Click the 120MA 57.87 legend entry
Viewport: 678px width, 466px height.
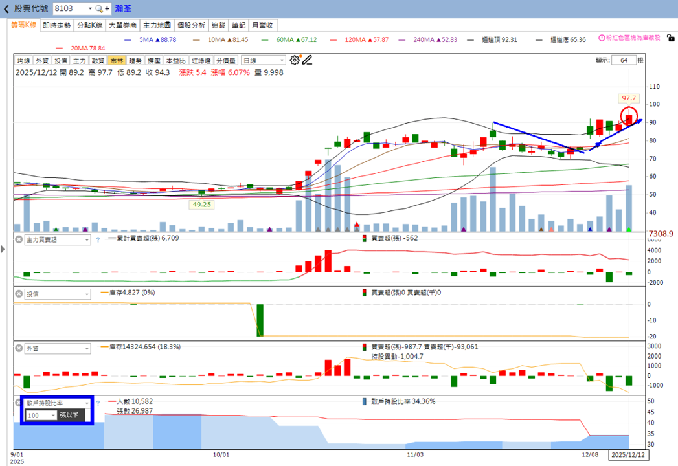(x=359, y=39)
